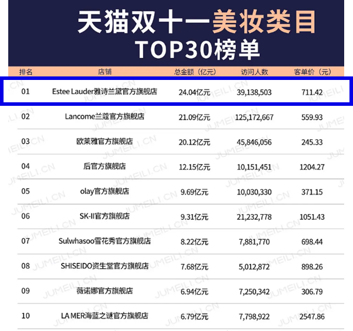Click average order value 1204.27
Viewport: 353px width, 331px height.
click(x=312, y=167)
